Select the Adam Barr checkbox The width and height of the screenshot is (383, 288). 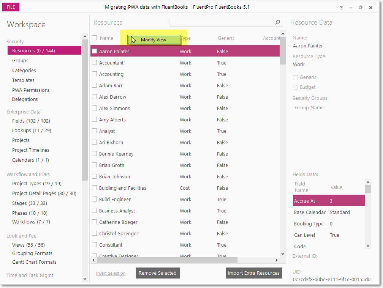pos(95,85)
